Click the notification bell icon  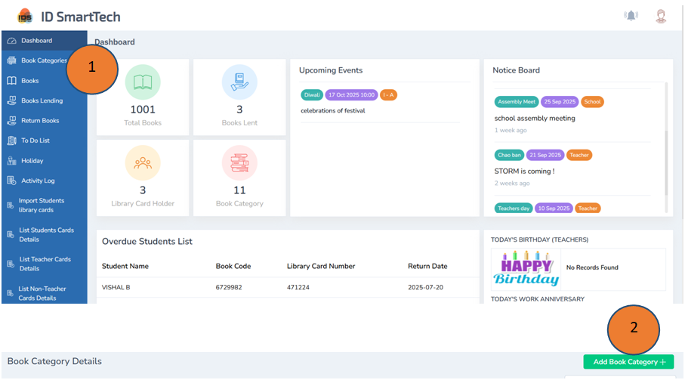click(x=631, y=16)
